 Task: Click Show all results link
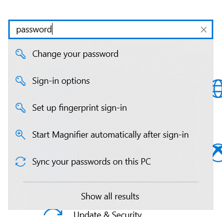pos(110,196)
